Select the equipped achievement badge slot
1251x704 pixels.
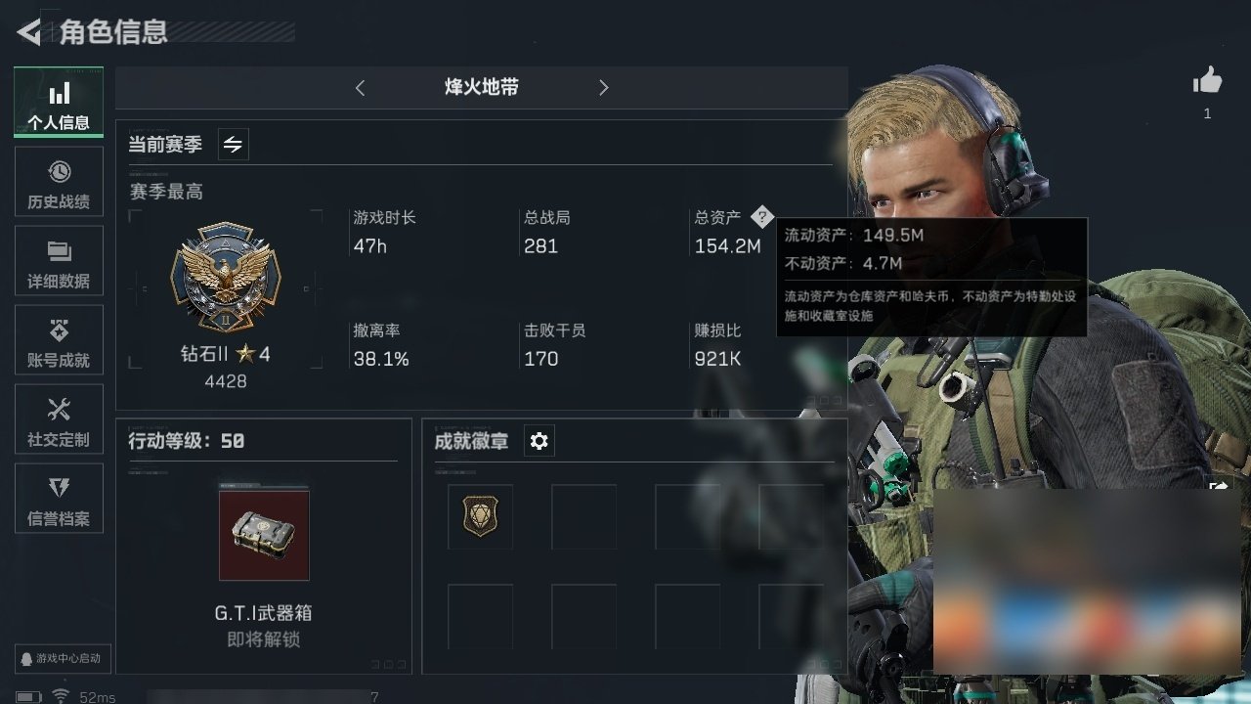pos(480,516)
